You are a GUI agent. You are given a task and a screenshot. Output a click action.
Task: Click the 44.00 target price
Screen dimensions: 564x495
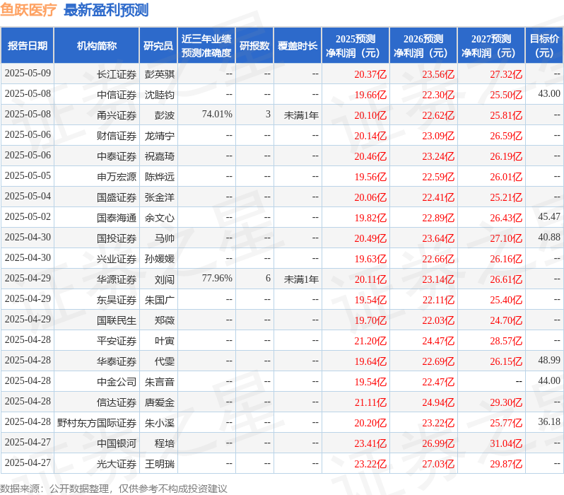tap(549, 381)
